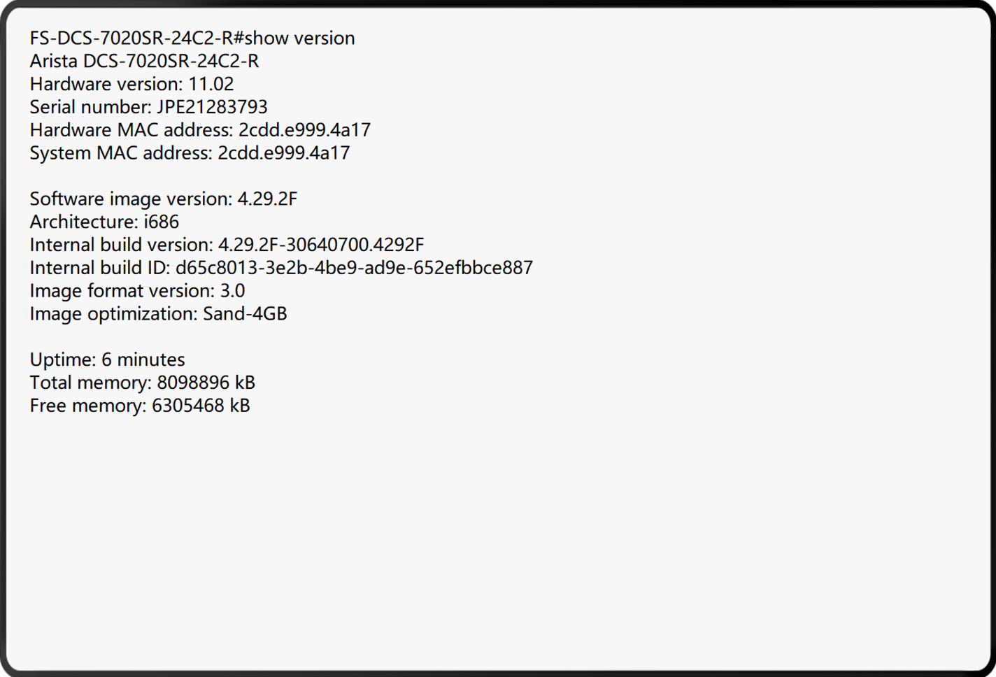
Task: Click the Internal build ID UUID value
Action: (x=354, y=269)
